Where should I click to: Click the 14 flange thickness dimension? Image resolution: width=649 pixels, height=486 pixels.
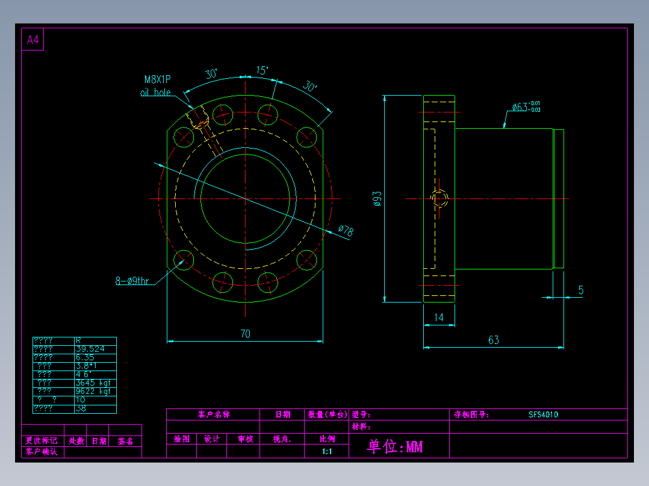(x=439, y=317)
